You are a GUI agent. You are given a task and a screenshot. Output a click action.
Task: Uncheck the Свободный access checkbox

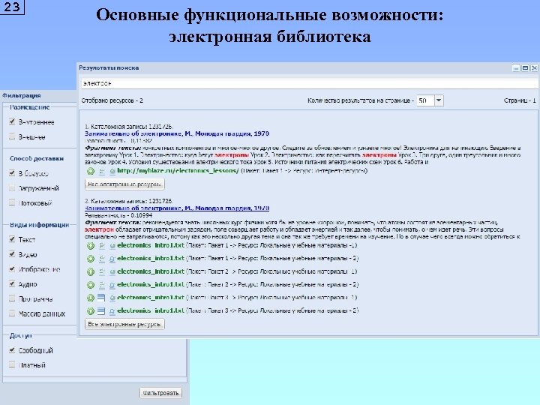(x=12, y=350)
